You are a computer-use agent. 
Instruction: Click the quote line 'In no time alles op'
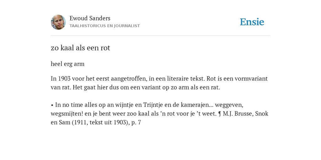(147, 105)
